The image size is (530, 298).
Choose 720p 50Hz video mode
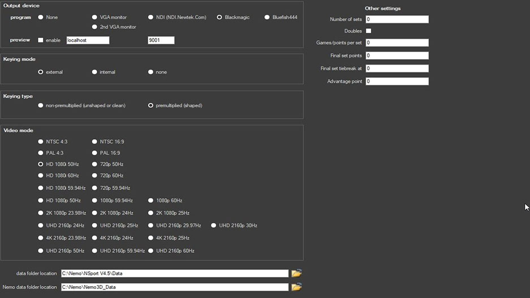click(94, 165)
